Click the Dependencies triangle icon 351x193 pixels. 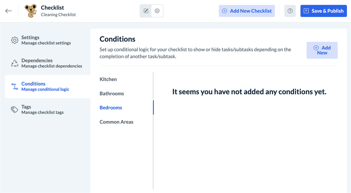pyautogui.click(x=15, y=63)
